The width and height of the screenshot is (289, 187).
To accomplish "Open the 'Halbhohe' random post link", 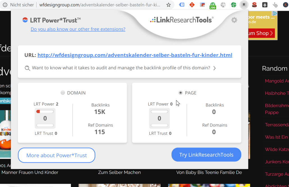I will click(277, 93).
